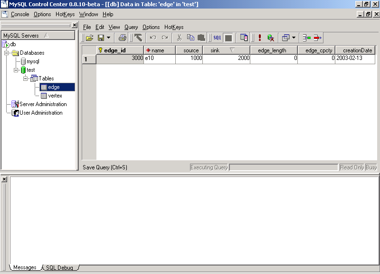Sort by the sink column header
The image size is (380, 274).
pyautogui.click(x=226, y=50)
